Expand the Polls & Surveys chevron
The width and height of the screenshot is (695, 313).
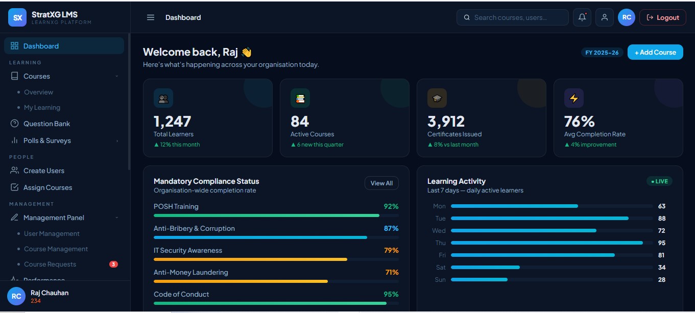click(x=117, y=140)
